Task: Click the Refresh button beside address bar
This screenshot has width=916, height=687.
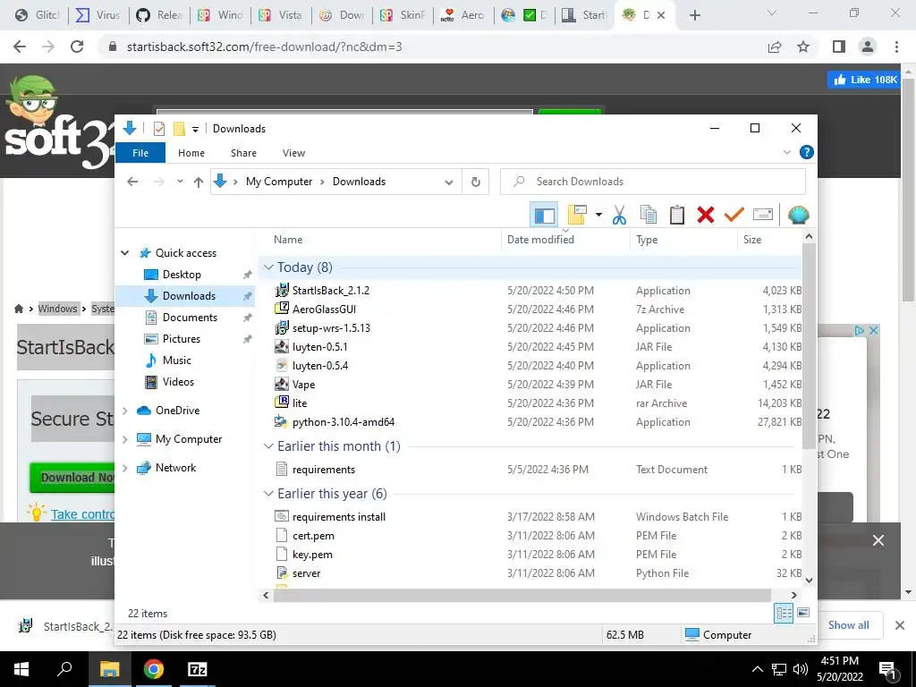Action: [x=476, y=182]
